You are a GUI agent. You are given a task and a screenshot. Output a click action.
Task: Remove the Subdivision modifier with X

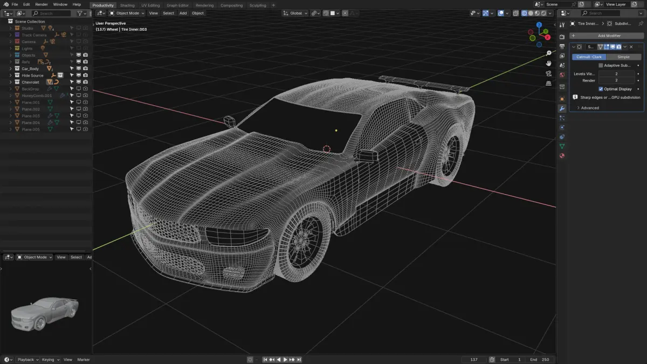631,47
